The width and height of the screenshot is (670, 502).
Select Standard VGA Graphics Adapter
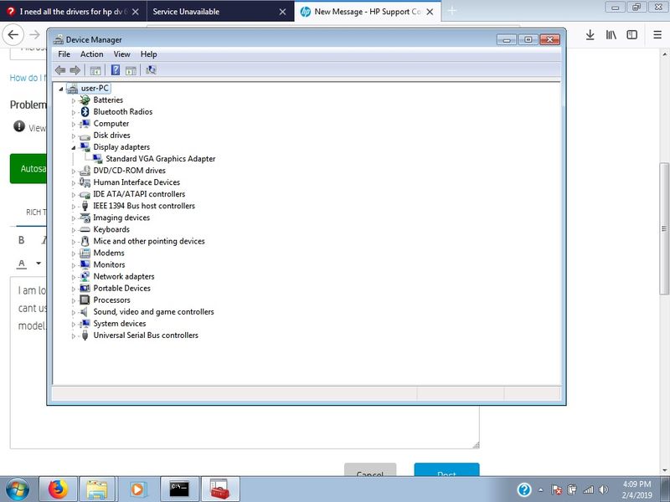point(160,159)
